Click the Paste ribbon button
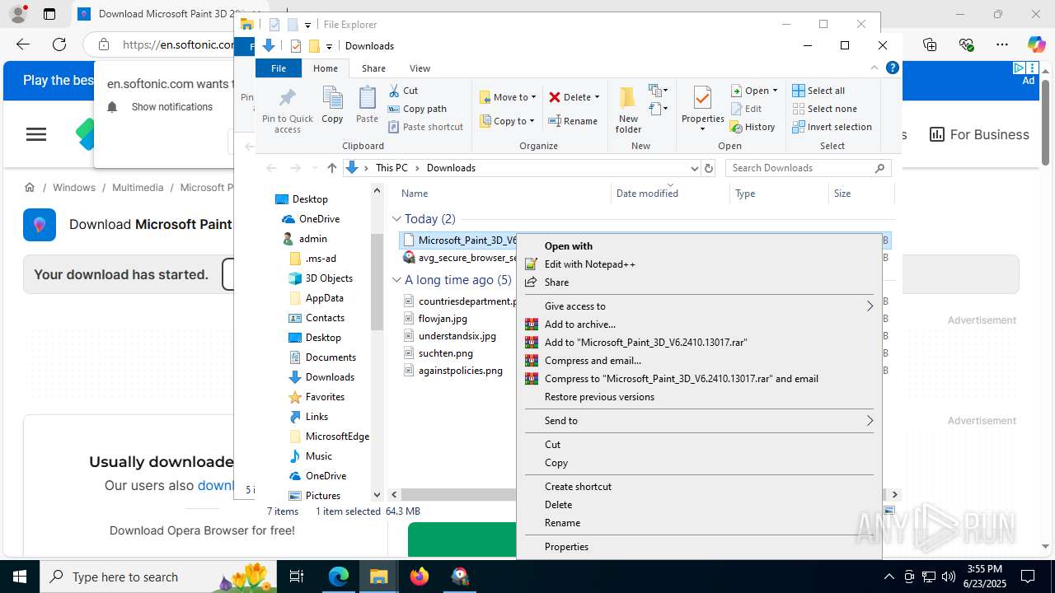The image size is (1055, 593). tap(367, 105)
